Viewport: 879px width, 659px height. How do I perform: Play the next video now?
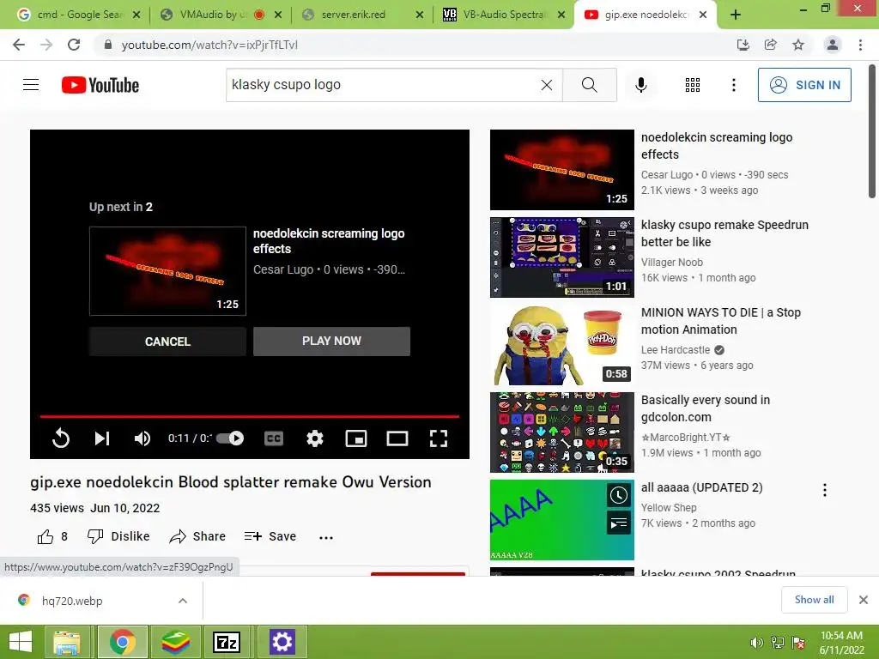pos(332,342)
